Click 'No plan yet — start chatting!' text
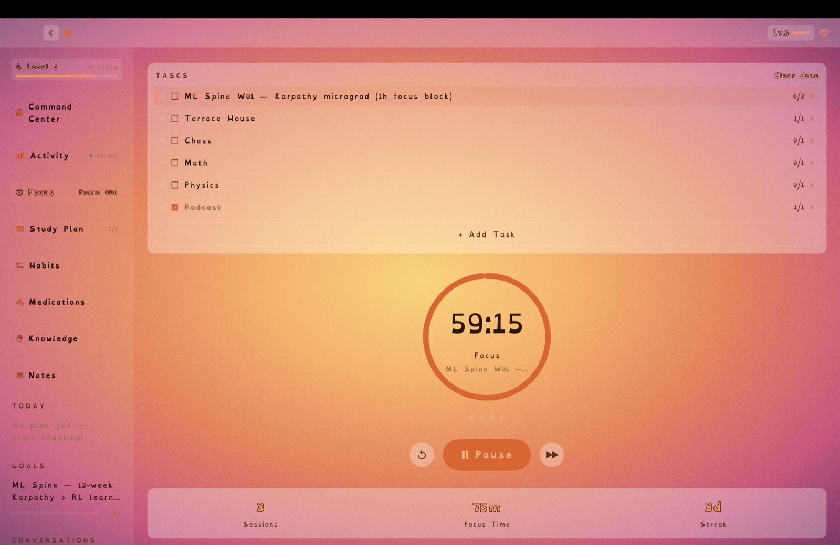The width and height of the screenshot is (840, 545). click(48, 431)
